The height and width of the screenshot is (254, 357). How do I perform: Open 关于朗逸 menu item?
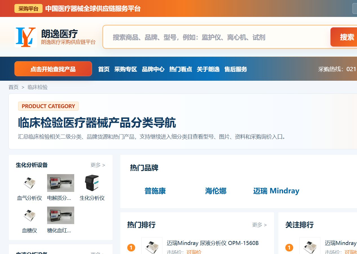click(208, 69)
